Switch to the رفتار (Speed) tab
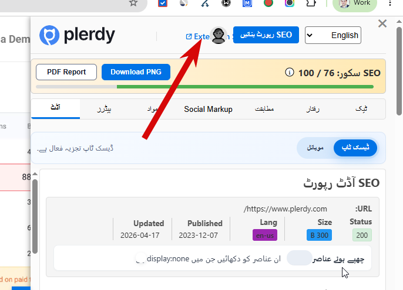This screenshot has width=403, height=290. 313,109
